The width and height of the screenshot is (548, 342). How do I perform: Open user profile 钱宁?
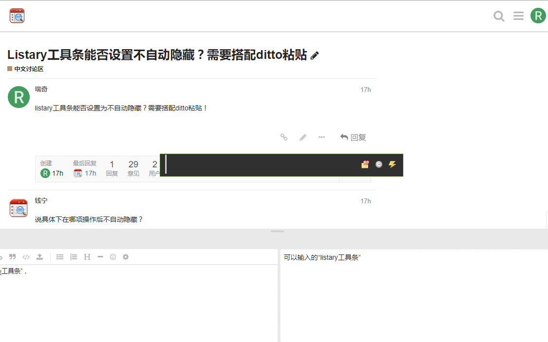(x=41, y=200)
